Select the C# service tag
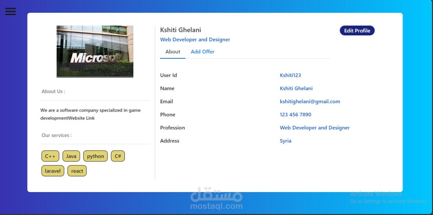433x215 pixels. (118, 156)
